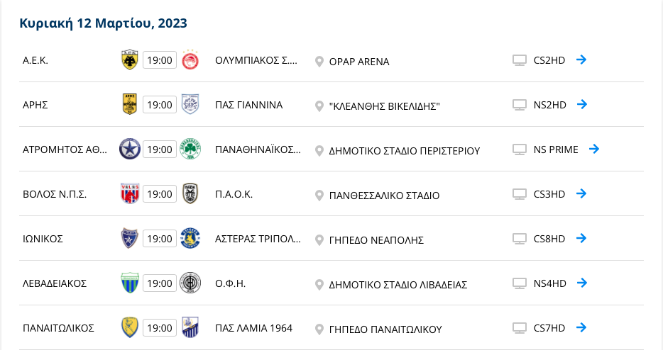Click arrow next to CS7HD channel
Viewport: 663px width, 350px height.
[x=581, y=327]
